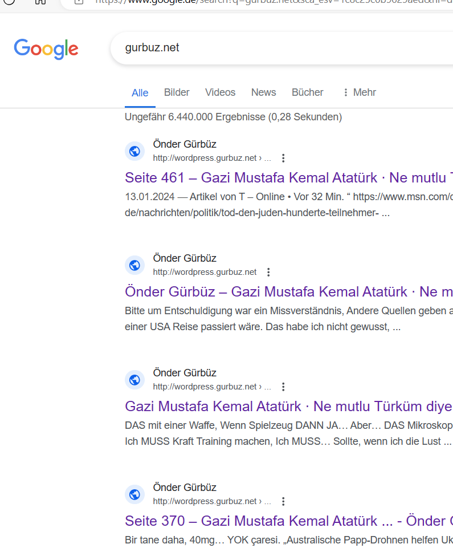Click the globe favicon of the Seite 461 result
453x548 pixels.
(135, 151)
